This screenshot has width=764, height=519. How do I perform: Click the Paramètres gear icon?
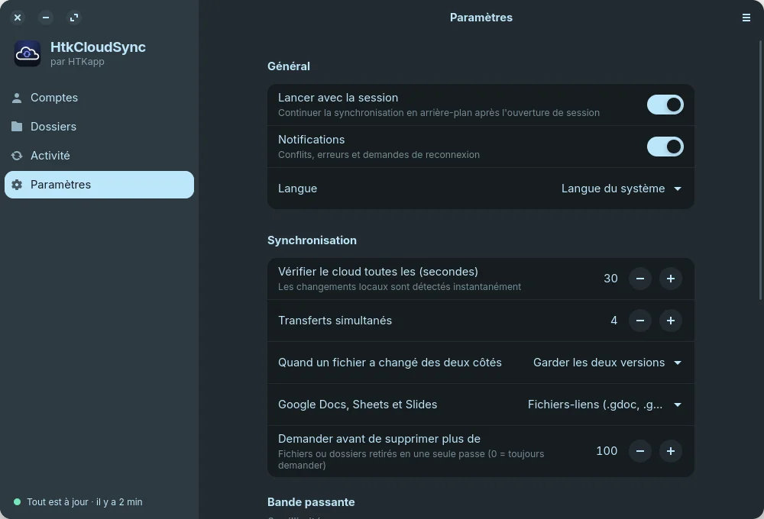(17, 185)
